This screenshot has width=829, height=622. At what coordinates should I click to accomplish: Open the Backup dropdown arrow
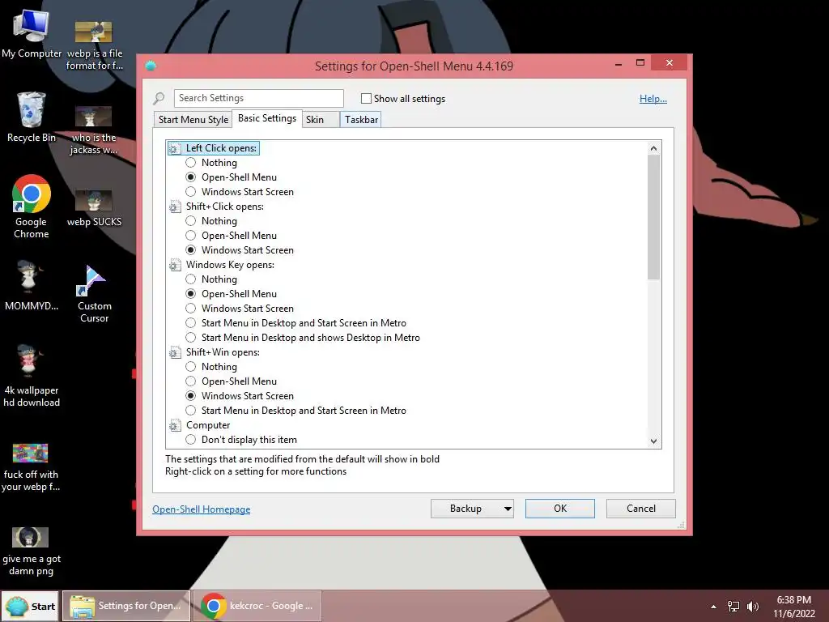(508, 509)
